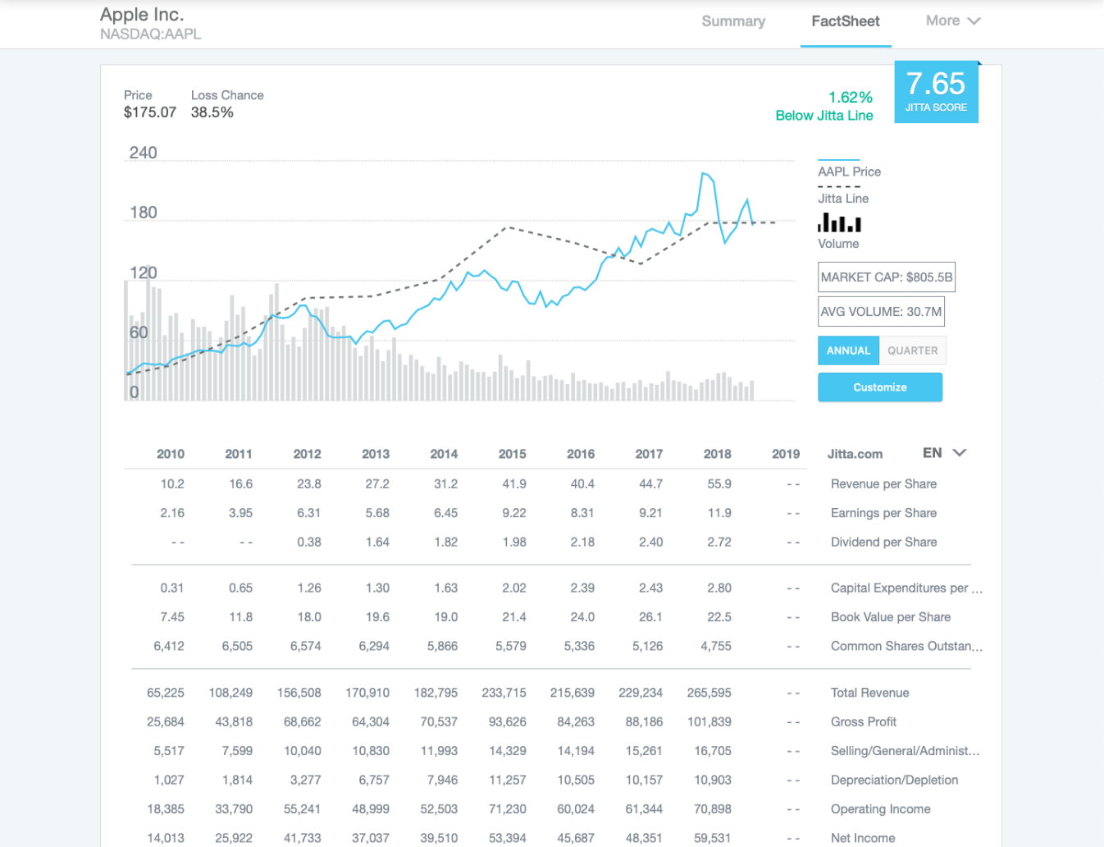Click the 2013 column header
The image size is (1104, 847).
[x=376, y=454]
